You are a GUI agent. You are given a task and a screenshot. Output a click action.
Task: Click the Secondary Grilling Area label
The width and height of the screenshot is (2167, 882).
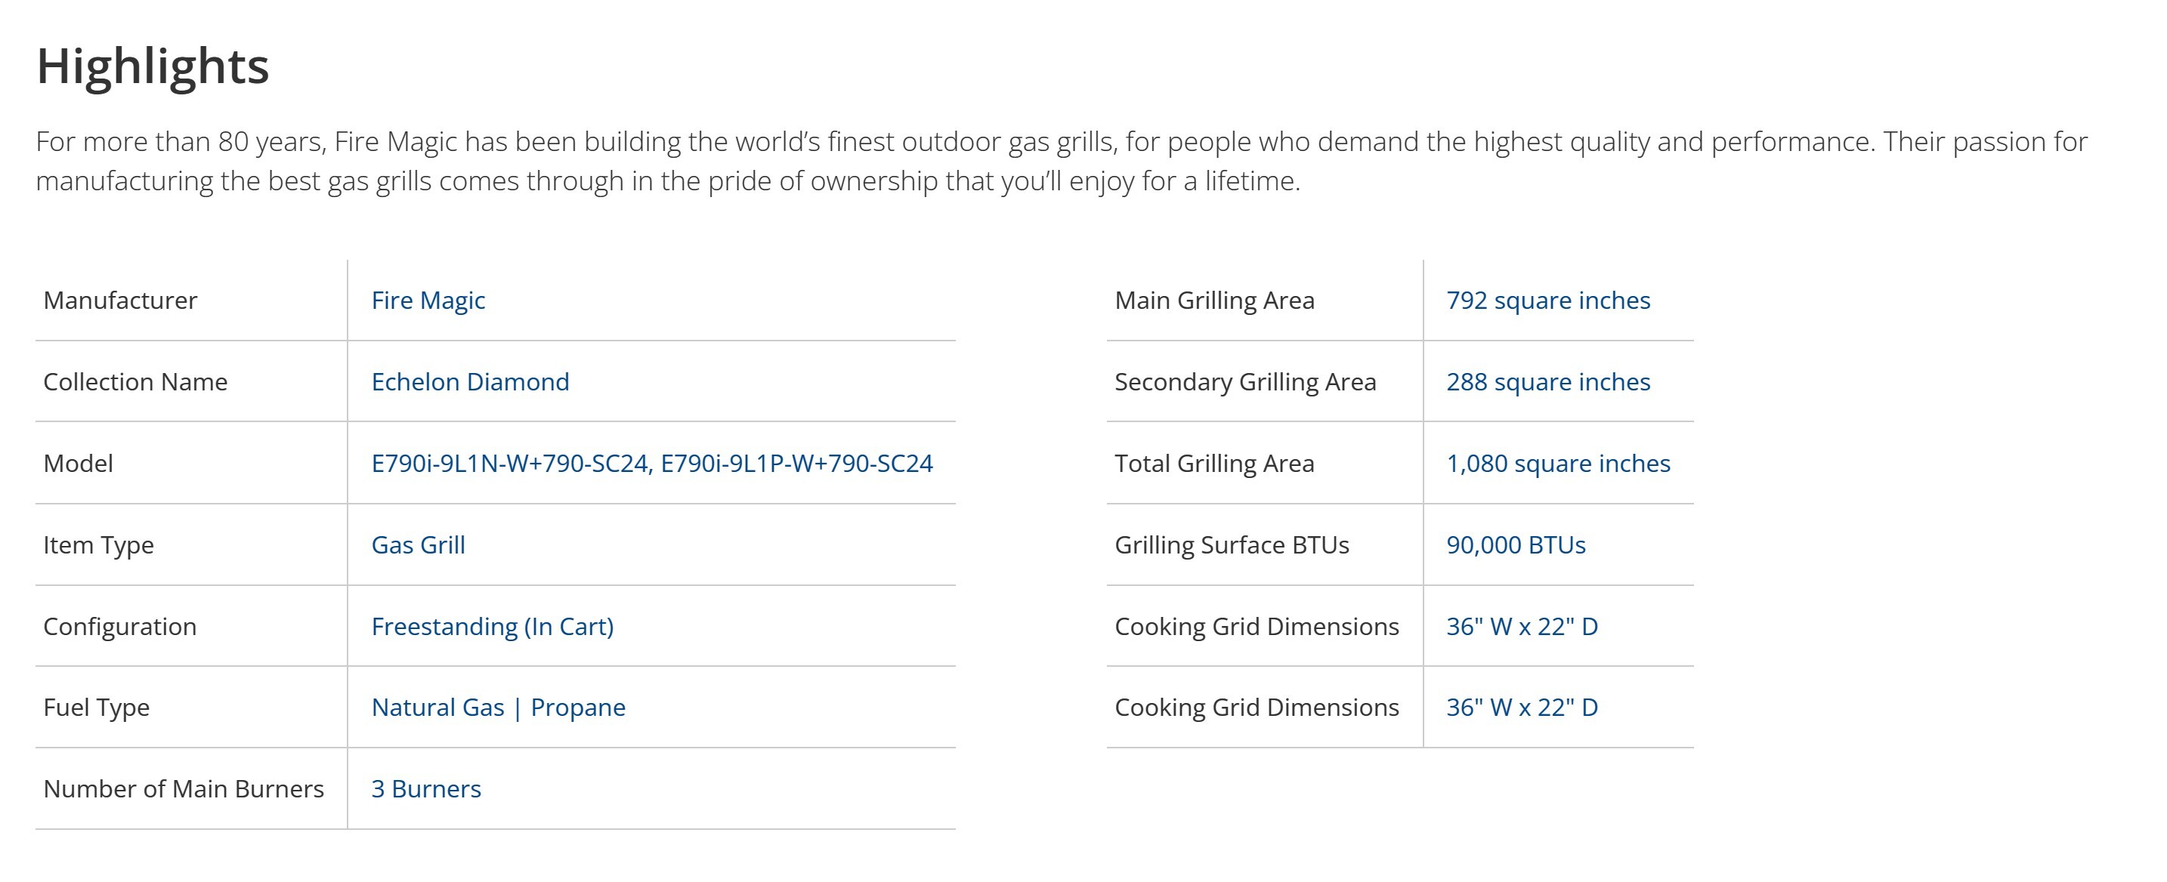pos(1245,382)
